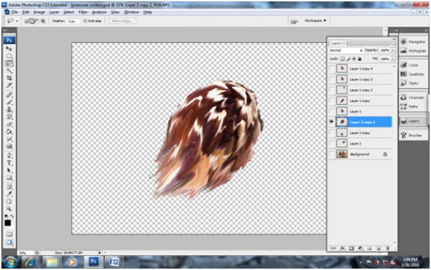Select the Eraser tool

9,125
